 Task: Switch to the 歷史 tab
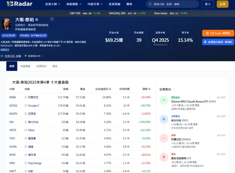coord(55,66)
